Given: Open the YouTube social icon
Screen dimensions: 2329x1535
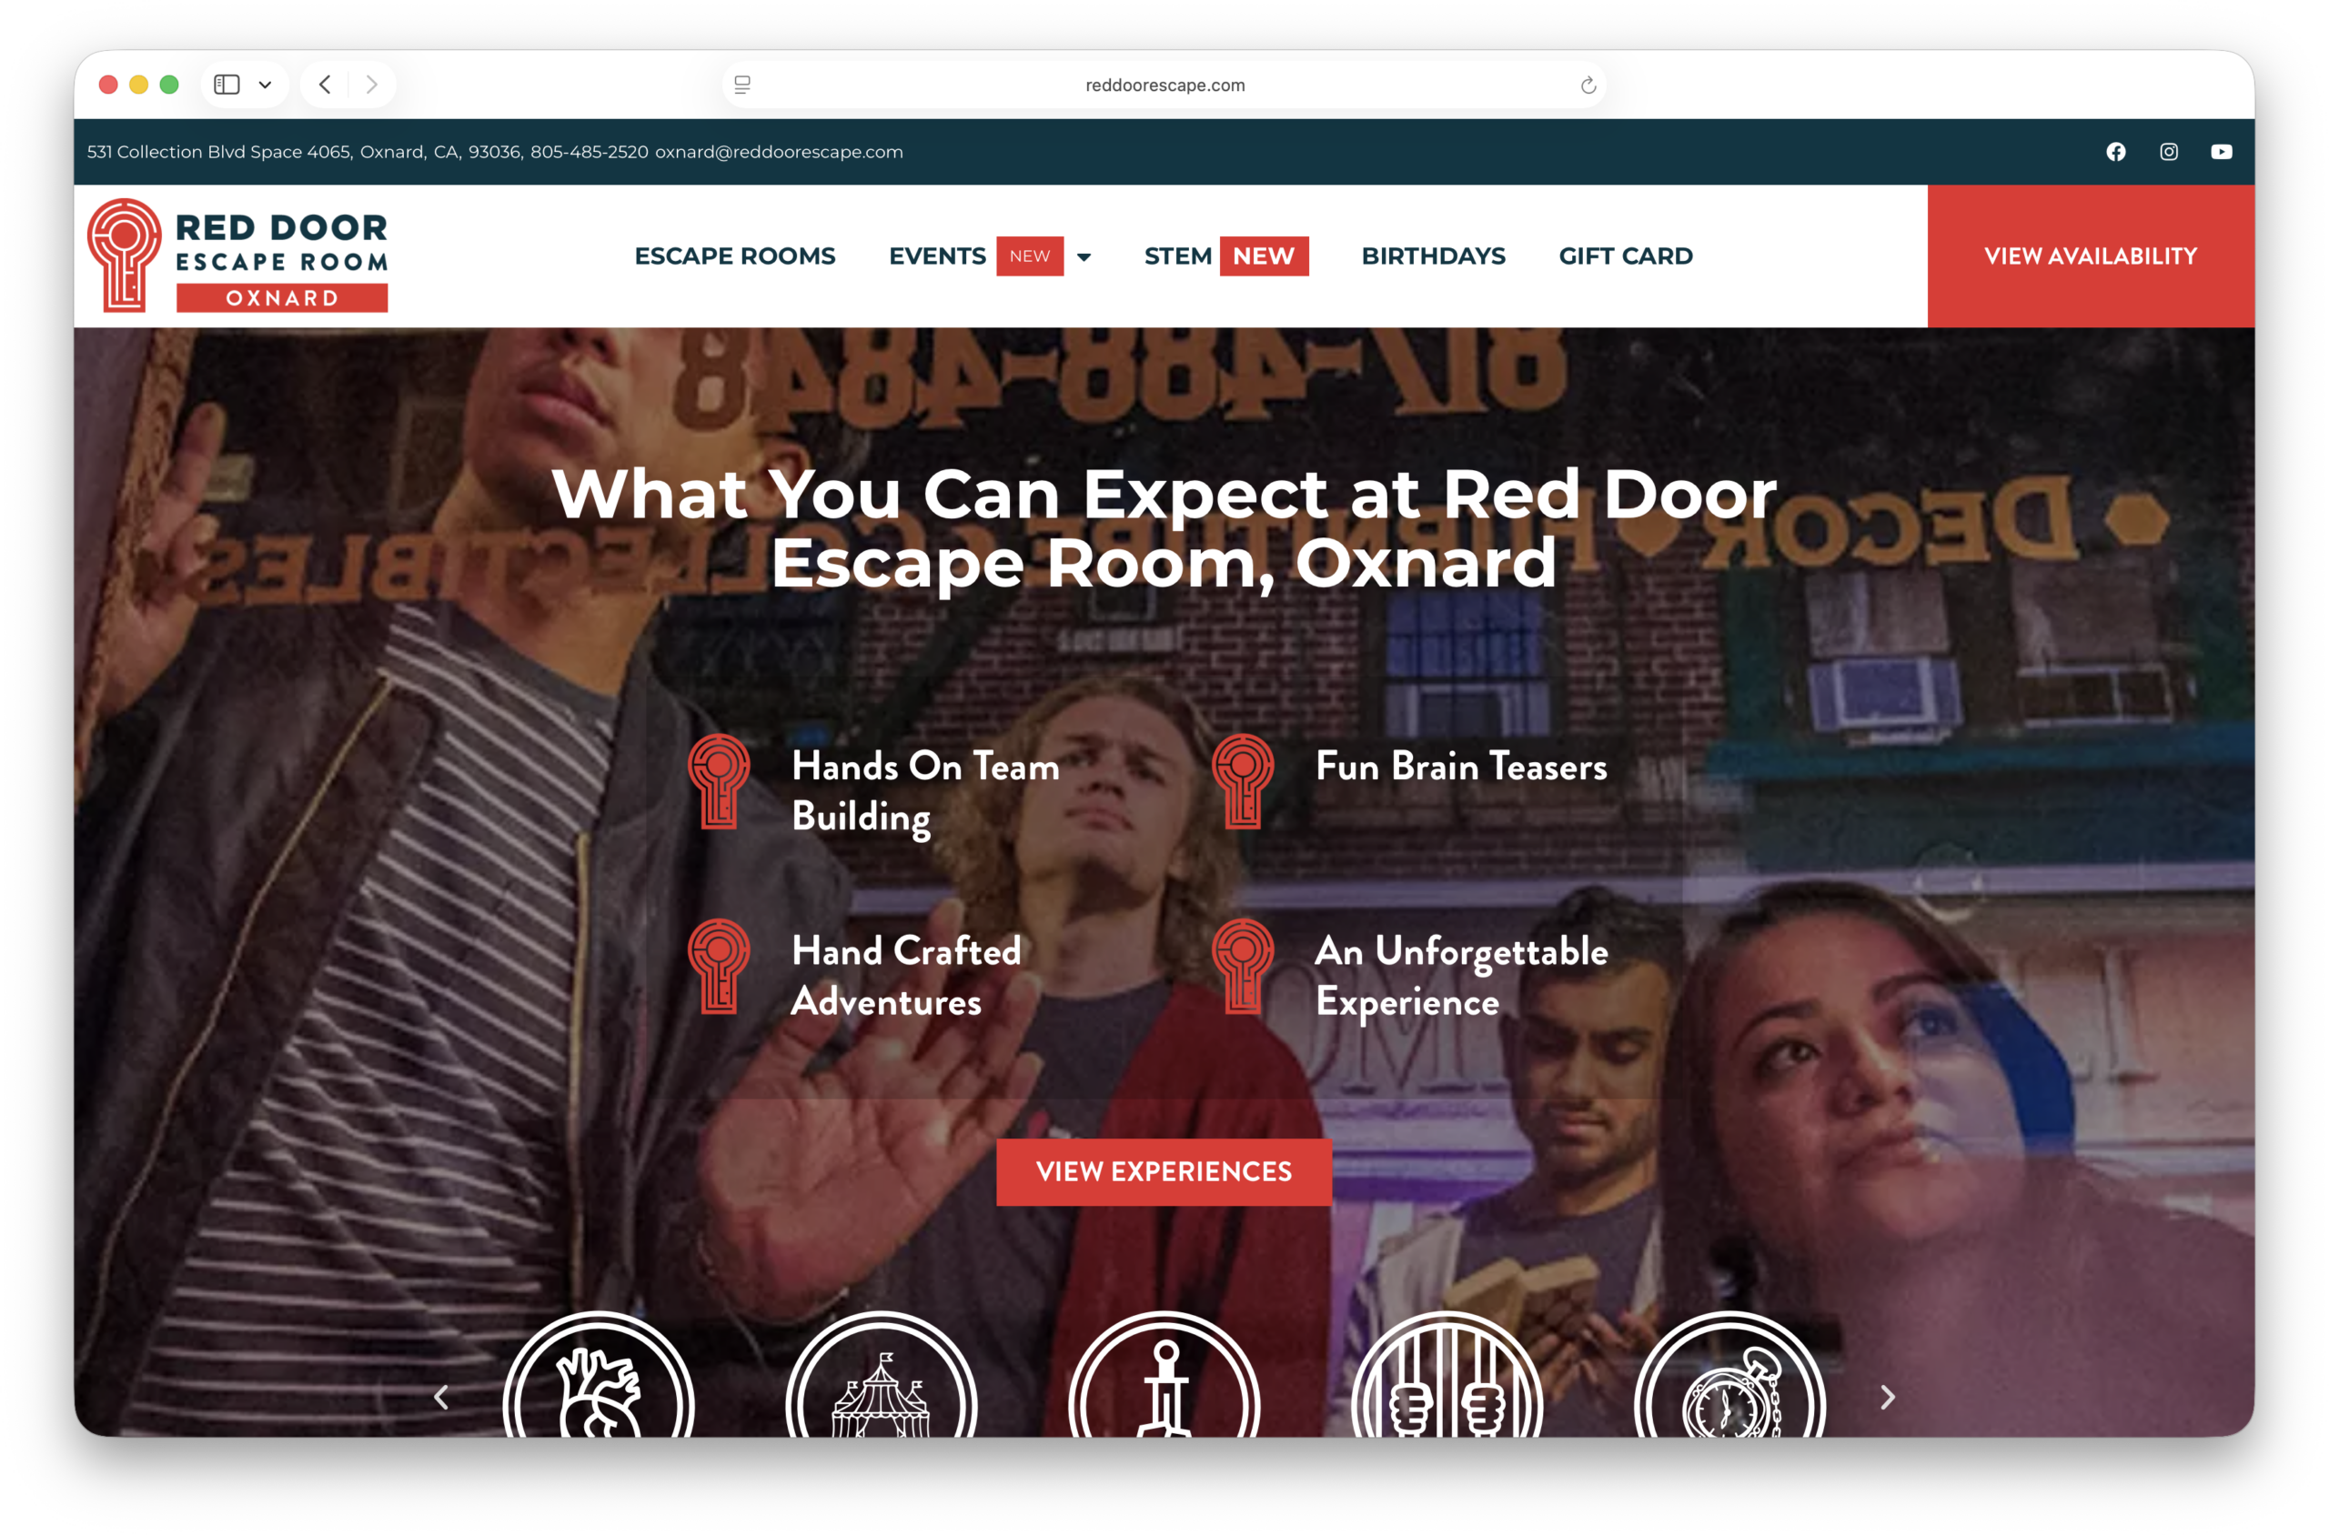Looking at the screenshot, I should coord(2222,152).
